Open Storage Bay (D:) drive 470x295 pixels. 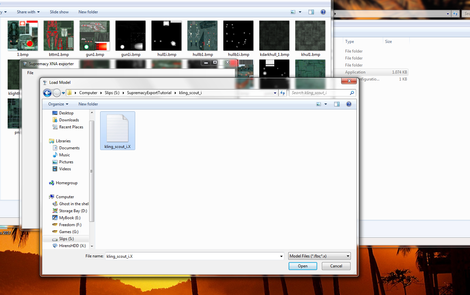pos(70,211)
